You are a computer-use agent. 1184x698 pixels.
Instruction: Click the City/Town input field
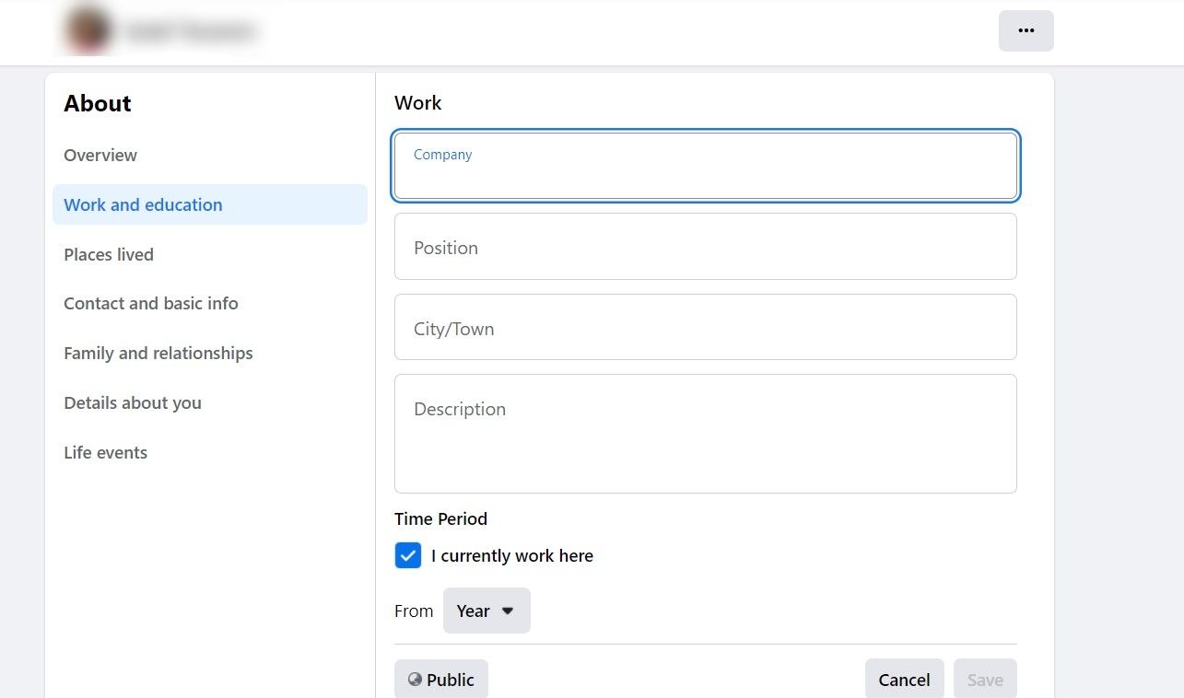point(705,327)
